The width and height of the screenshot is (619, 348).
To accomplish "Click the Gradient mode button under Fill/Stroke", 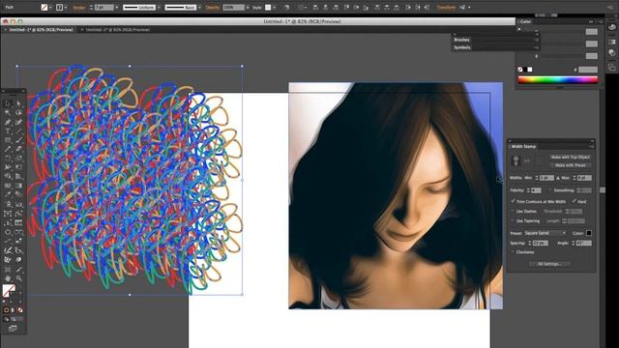I will pos(13,310).
